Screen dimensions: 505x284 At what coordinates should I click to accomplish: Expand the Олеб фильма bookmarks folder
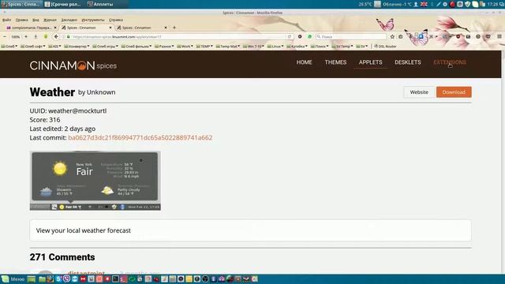tap(137, 47)
